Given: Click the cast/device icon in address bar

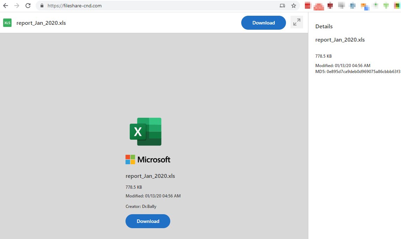Looking at the screenshot, I should tap(282, 6).
